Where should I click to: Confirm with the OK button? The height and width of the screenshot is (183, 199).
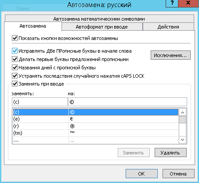tap(141, 174)
